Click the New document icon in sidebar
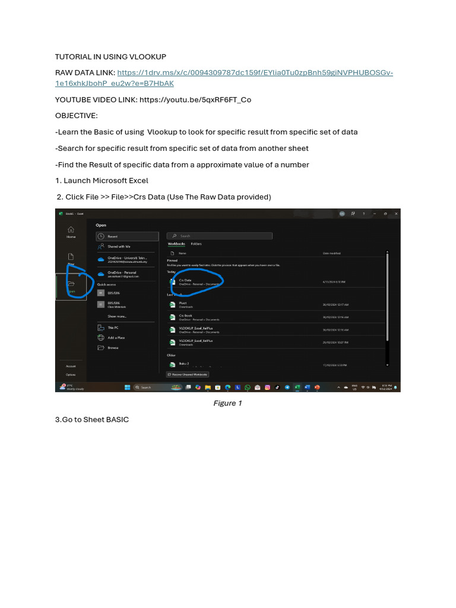Screen dimensions: 456x608 click(x=71, y=256)
